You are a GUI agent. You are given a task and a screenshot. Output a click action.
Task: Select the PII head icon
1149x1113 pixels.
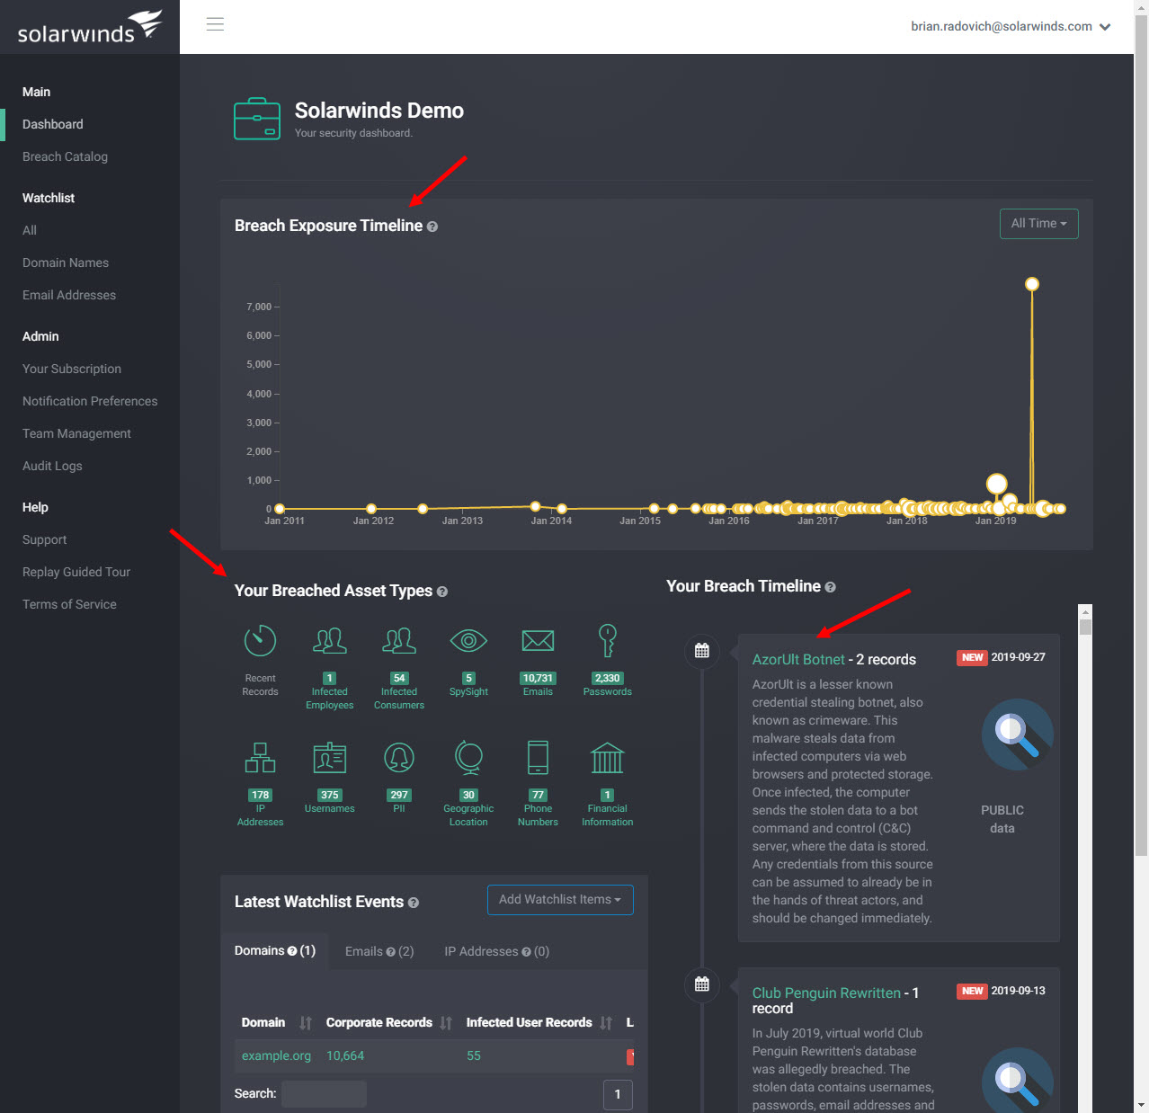[399, 758]
